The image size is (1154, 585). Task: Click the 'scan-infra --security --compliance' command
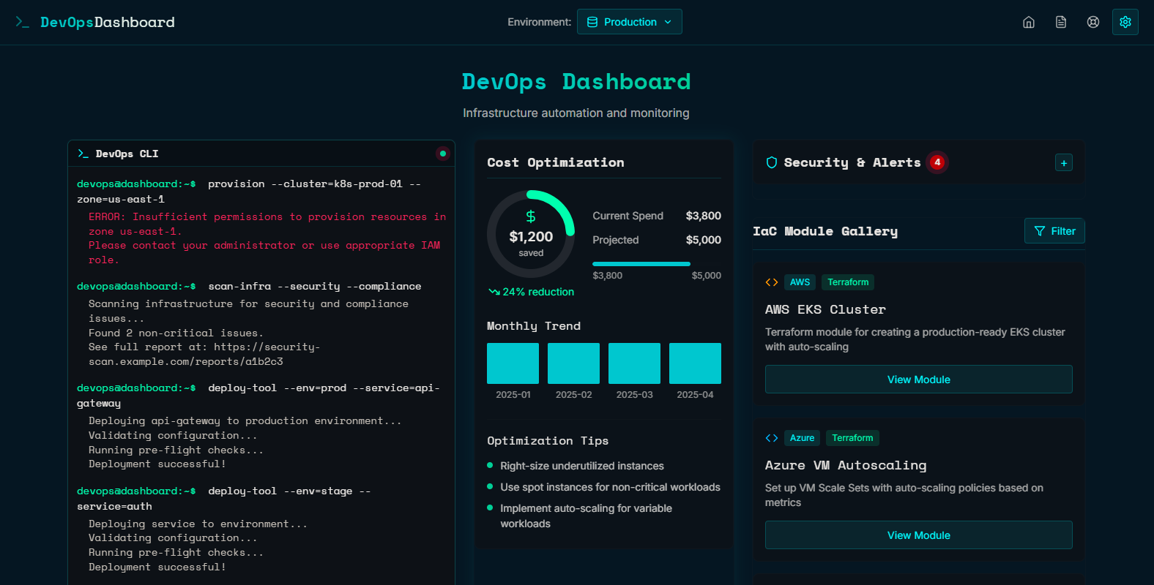(x=315, y=286)
